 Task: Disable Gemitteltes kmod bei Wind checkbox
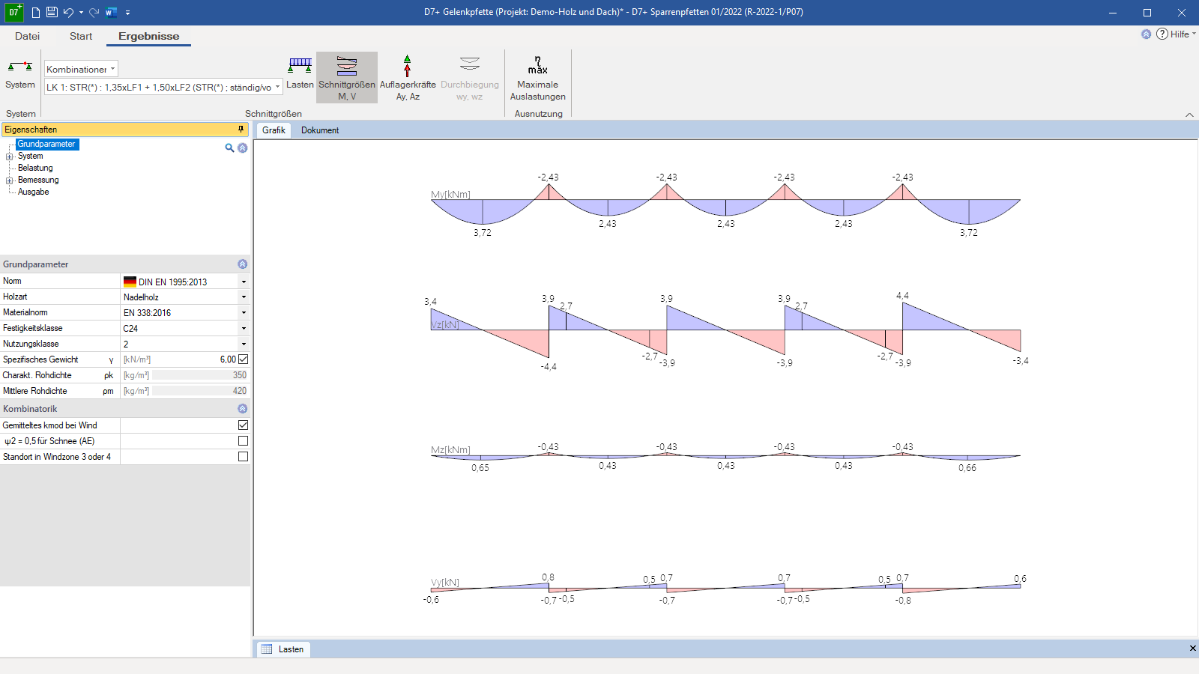tap(243, 425)
